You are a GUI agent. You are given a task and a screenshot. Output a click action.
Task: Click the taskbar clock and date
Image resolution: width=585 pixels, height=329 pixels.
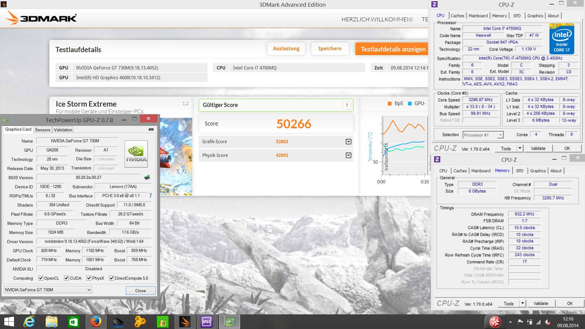(x=568, y=322)
